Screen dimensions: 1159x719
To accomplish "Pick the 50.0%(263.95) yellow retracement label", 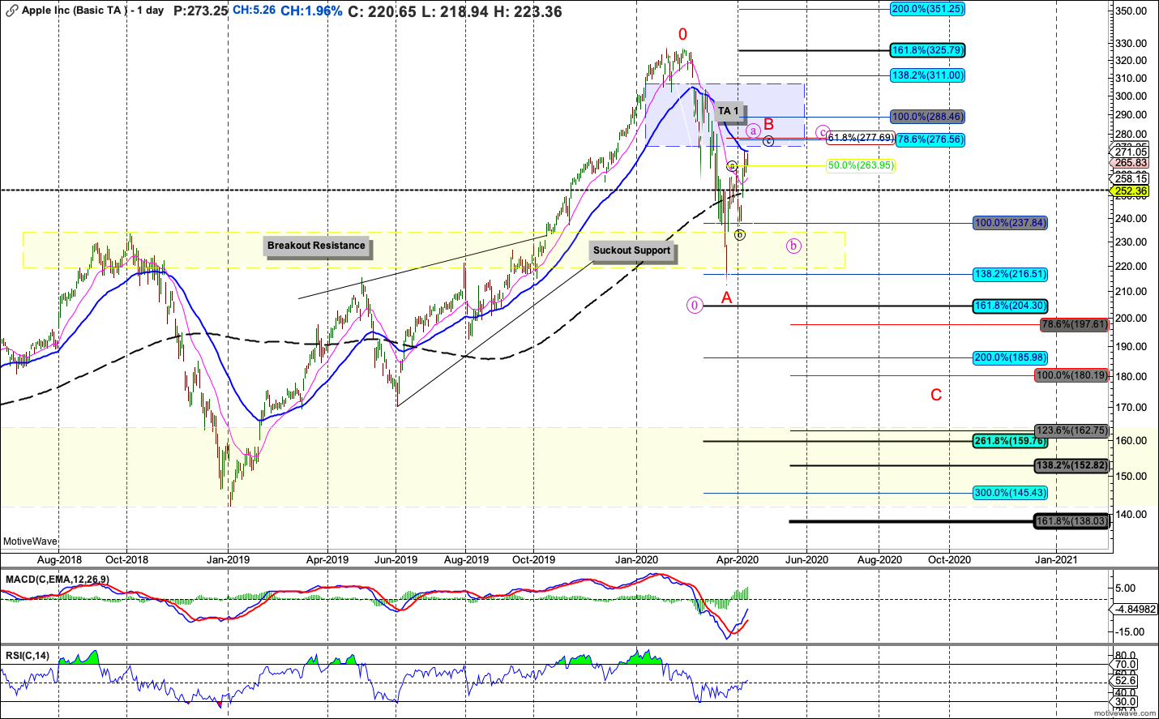I will click(x=861, y=165).
